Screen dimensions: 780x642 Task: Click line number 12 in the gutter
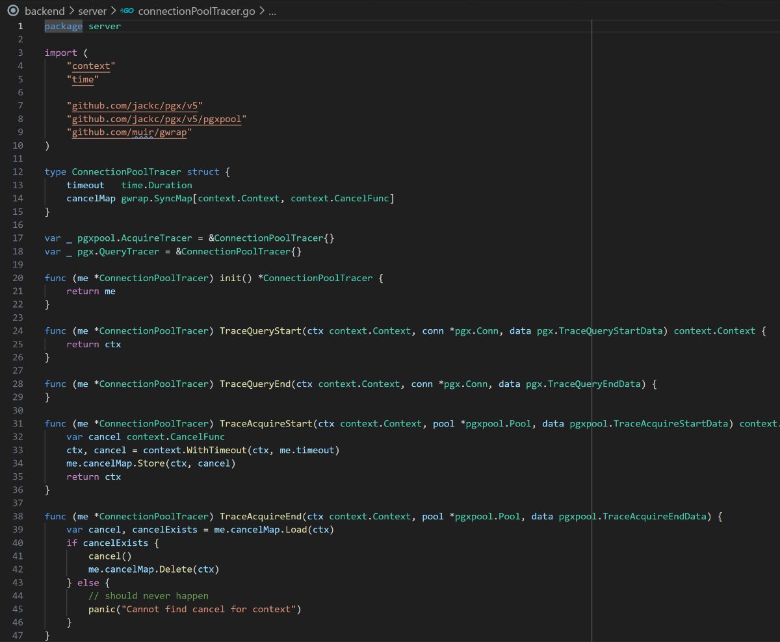coord(18,172)
